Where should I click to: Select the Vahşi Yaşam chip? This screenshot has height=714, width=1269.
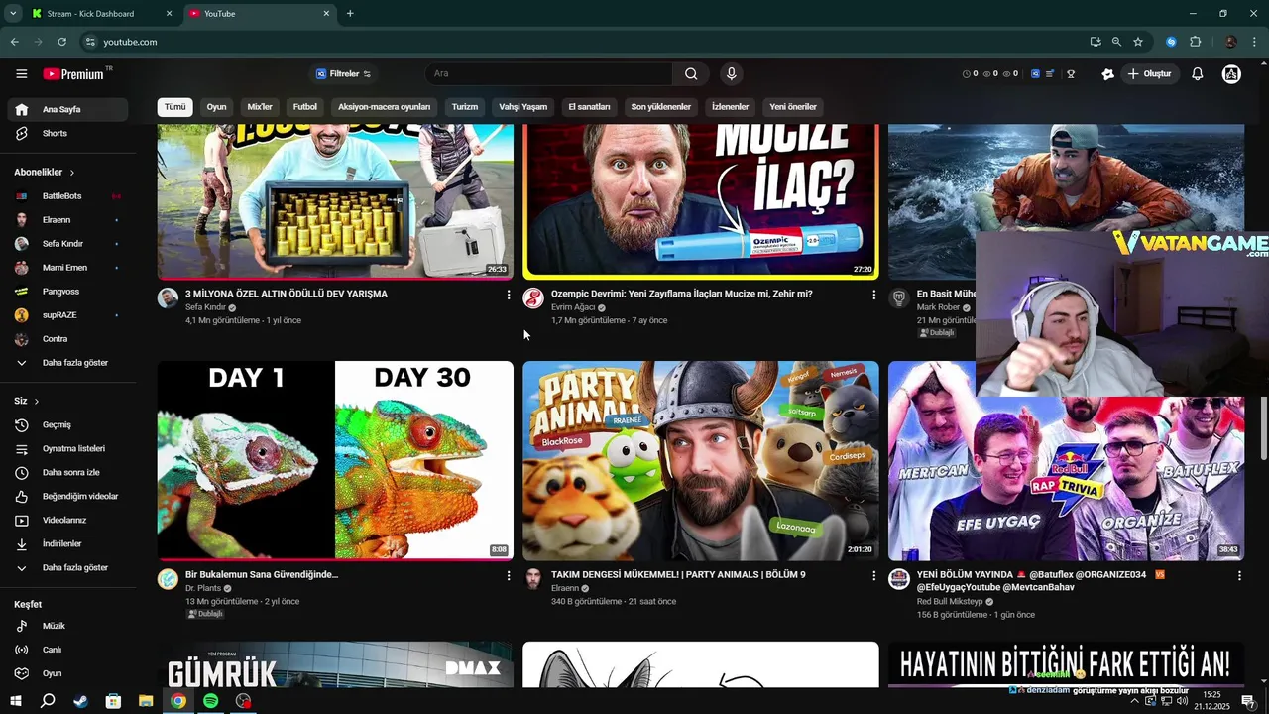(522, 107)
